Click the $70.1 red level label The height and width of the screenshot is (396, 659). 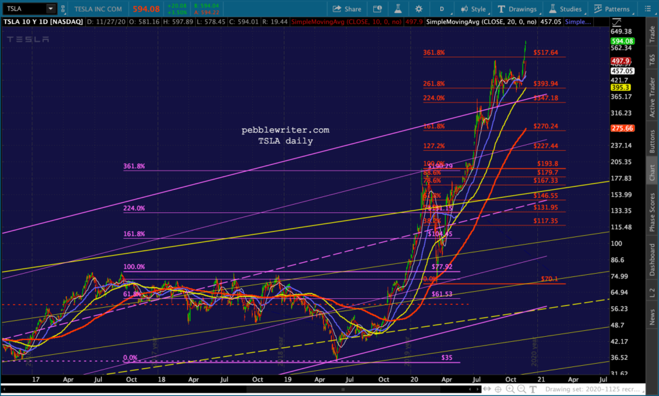pyautogui.click(x=550, y=279)
